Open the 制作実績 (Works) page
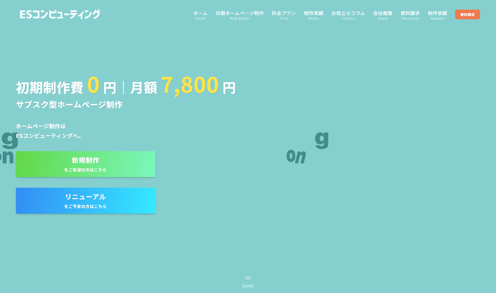Screen dimensions: 496x293 coord(313,14)
